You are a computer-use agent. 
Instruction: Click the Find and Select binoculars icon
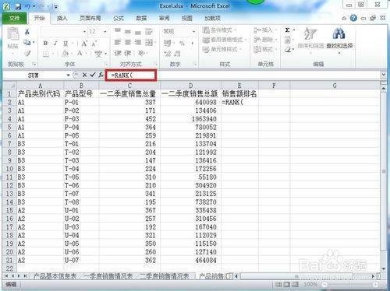click(339, 33)
